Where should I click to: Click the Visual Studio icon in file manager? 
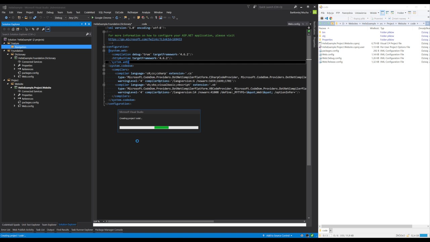click(x=326, y=18)
